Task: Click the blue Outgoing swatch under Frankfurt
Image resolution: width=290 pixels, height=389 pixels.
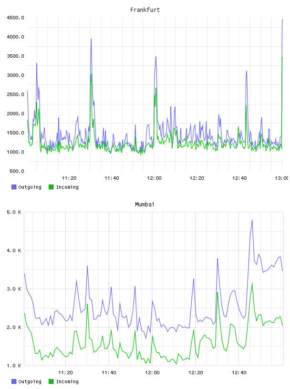Action: coord(14,187)
